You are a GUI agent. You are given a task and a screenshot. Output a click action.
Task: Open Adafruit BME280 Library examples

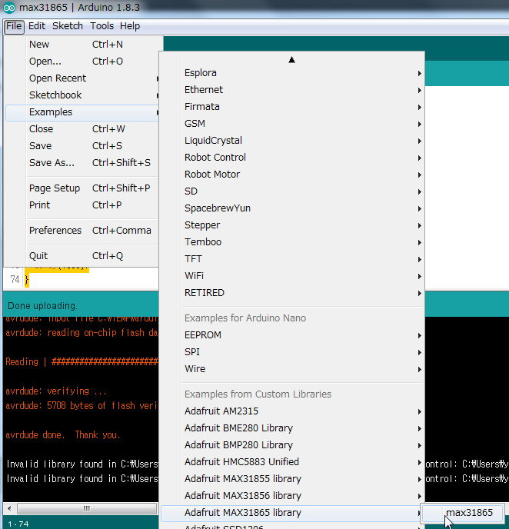point(292,428)
